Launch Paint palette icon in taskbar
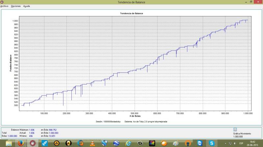263x147 pixels. [x=176, y=143]
